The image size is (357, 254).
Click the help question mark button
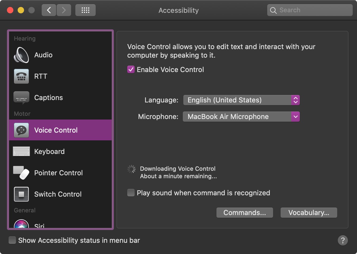[343, 240]
